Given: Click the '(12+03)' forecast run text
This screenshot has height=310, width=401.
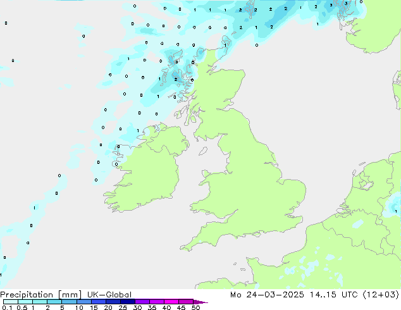Looking at the screenshot, I should click(381, 295).
